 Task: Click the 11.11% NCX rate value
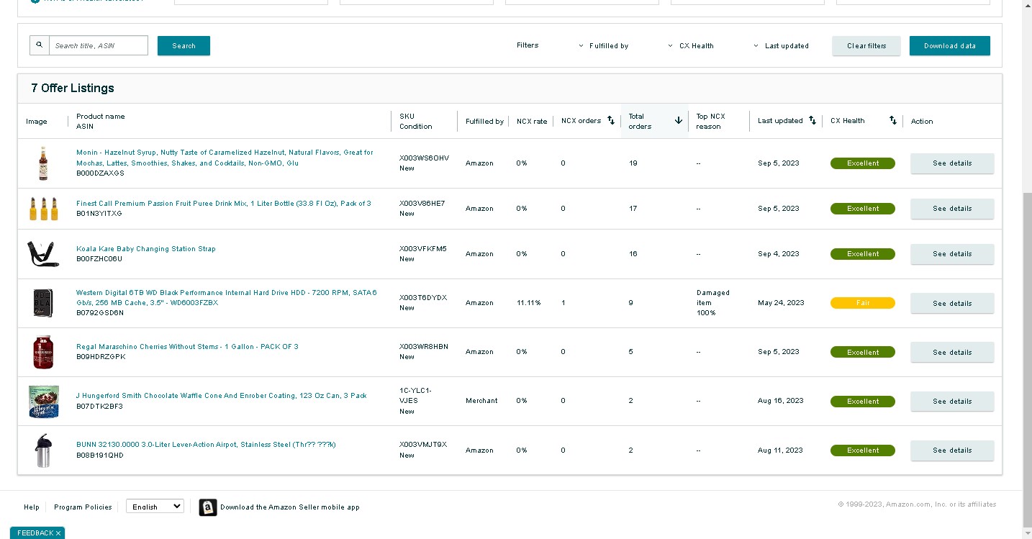[x=528, y=303]
